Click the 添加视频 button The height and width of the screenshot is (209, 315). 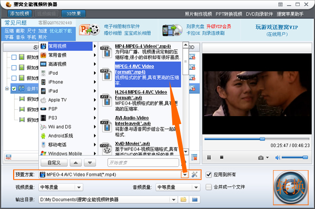20,14
